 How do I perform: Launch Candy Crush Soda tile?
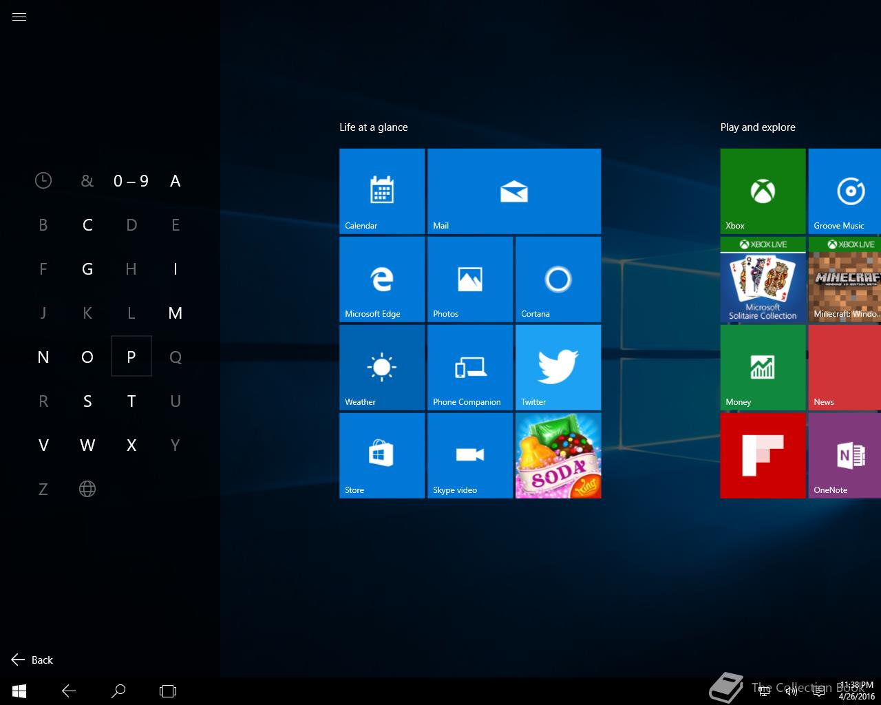pos(558,456)
